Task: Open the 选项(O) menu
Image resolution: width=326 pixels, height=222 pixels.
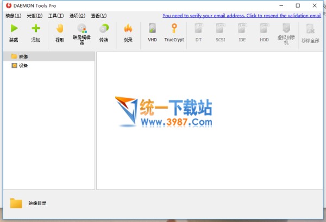Action: [x=77, y=16]
